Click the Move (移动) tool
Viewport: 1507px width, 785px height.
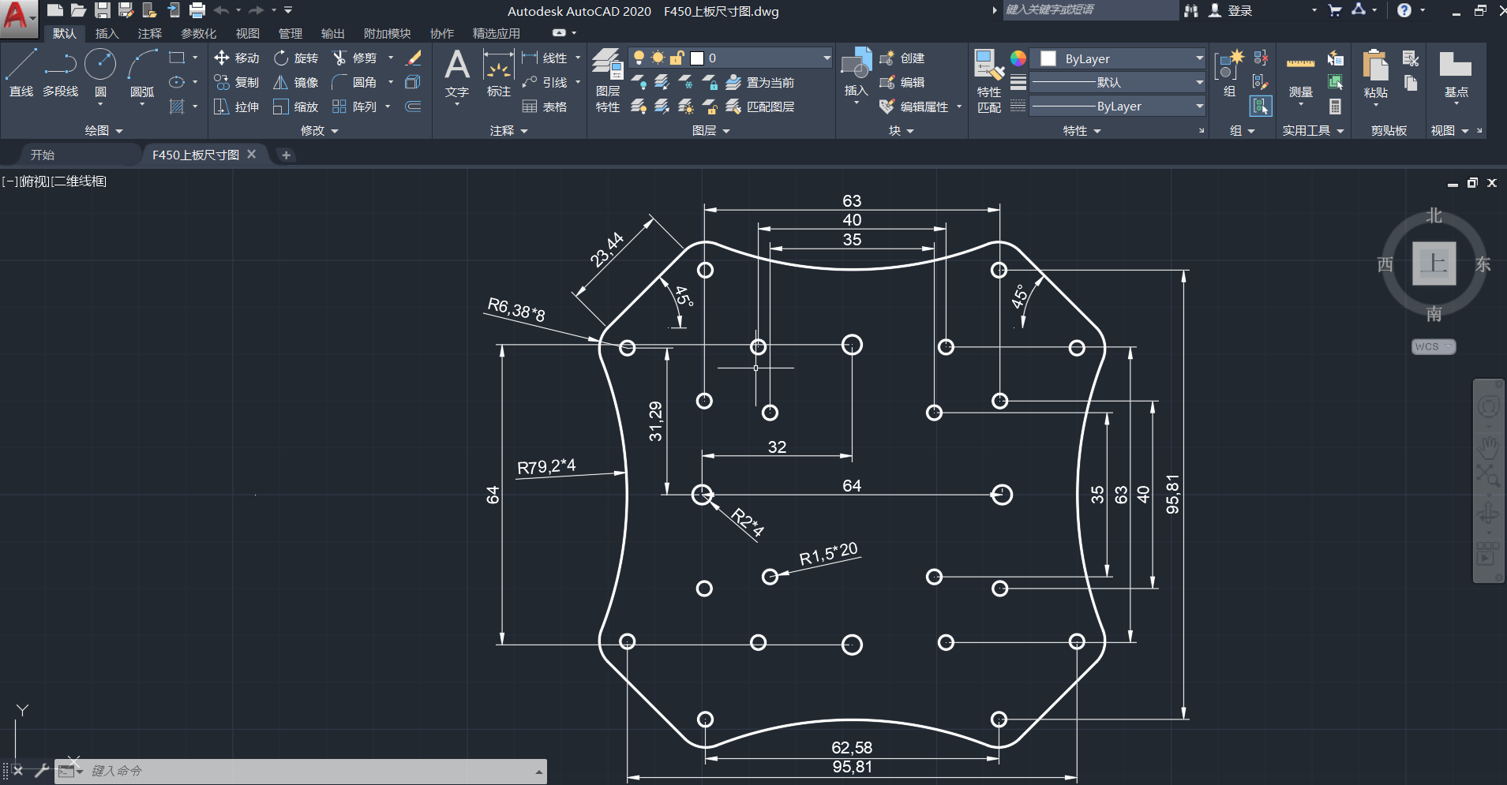tap(237, 58)
